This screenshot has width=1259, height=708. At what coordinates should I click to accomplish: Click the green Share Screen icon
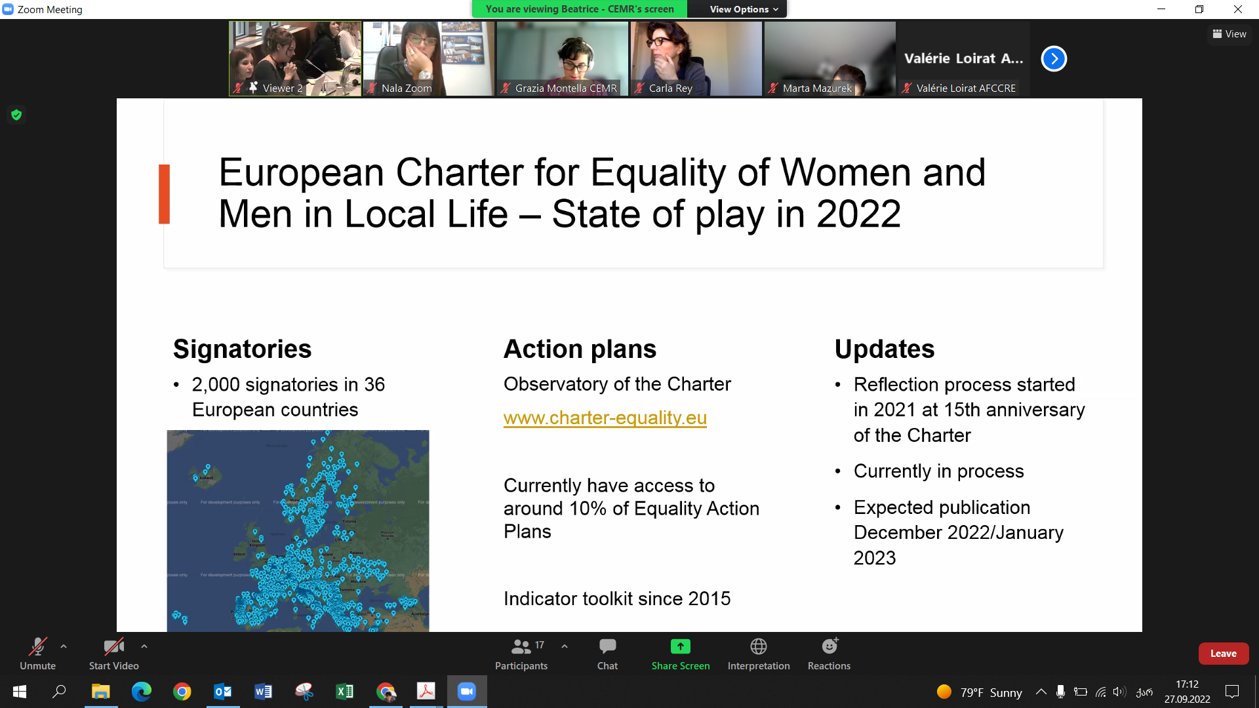tap(680, 647)
